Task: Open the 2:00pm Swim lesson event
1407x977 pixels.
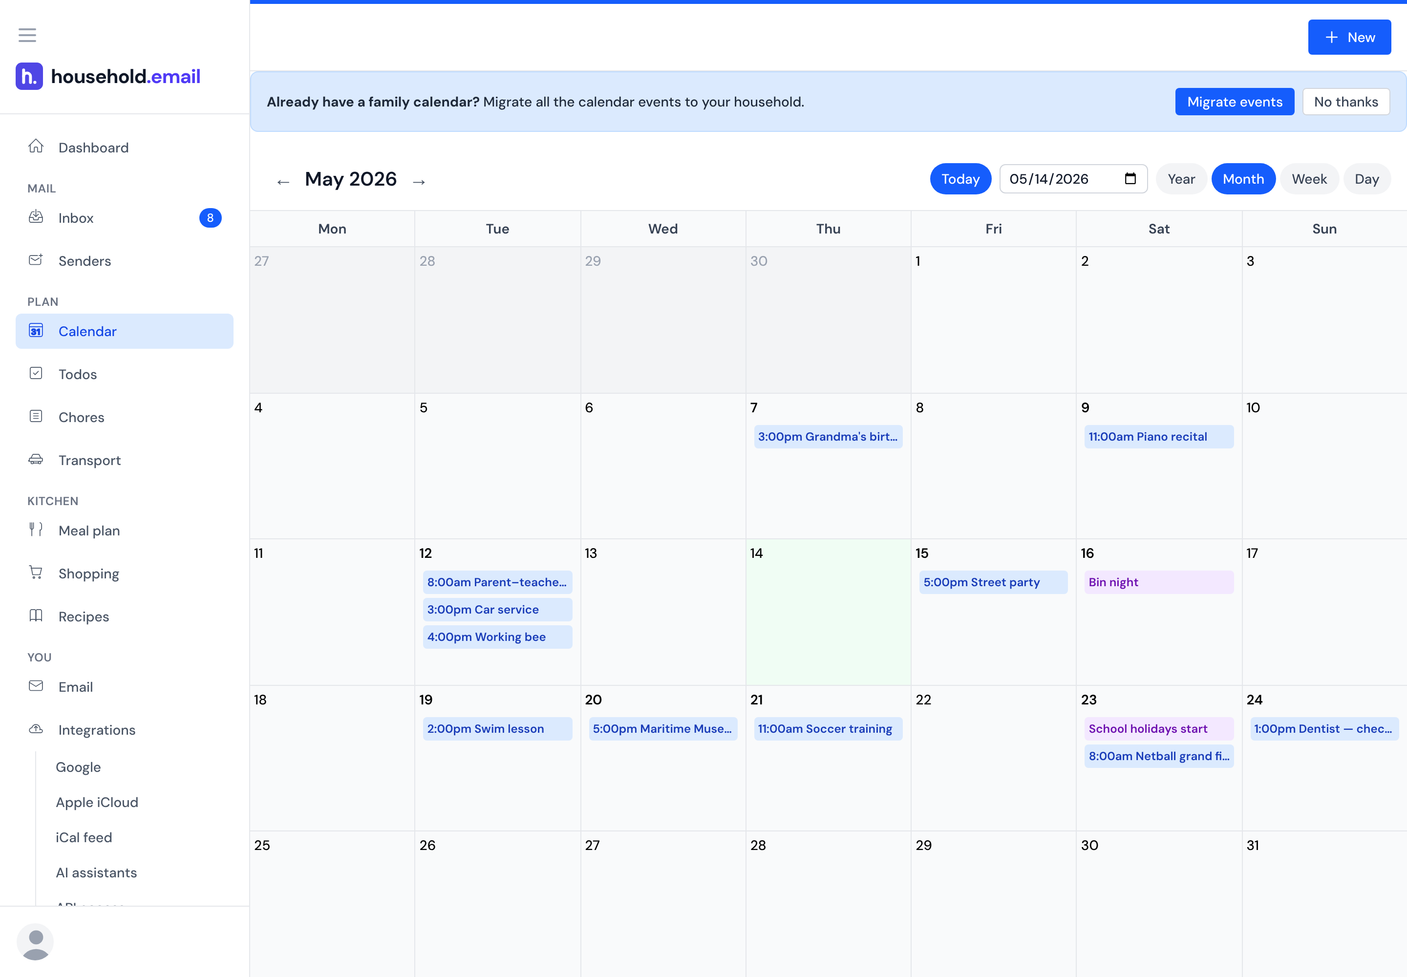Action: tap(497, 728)
